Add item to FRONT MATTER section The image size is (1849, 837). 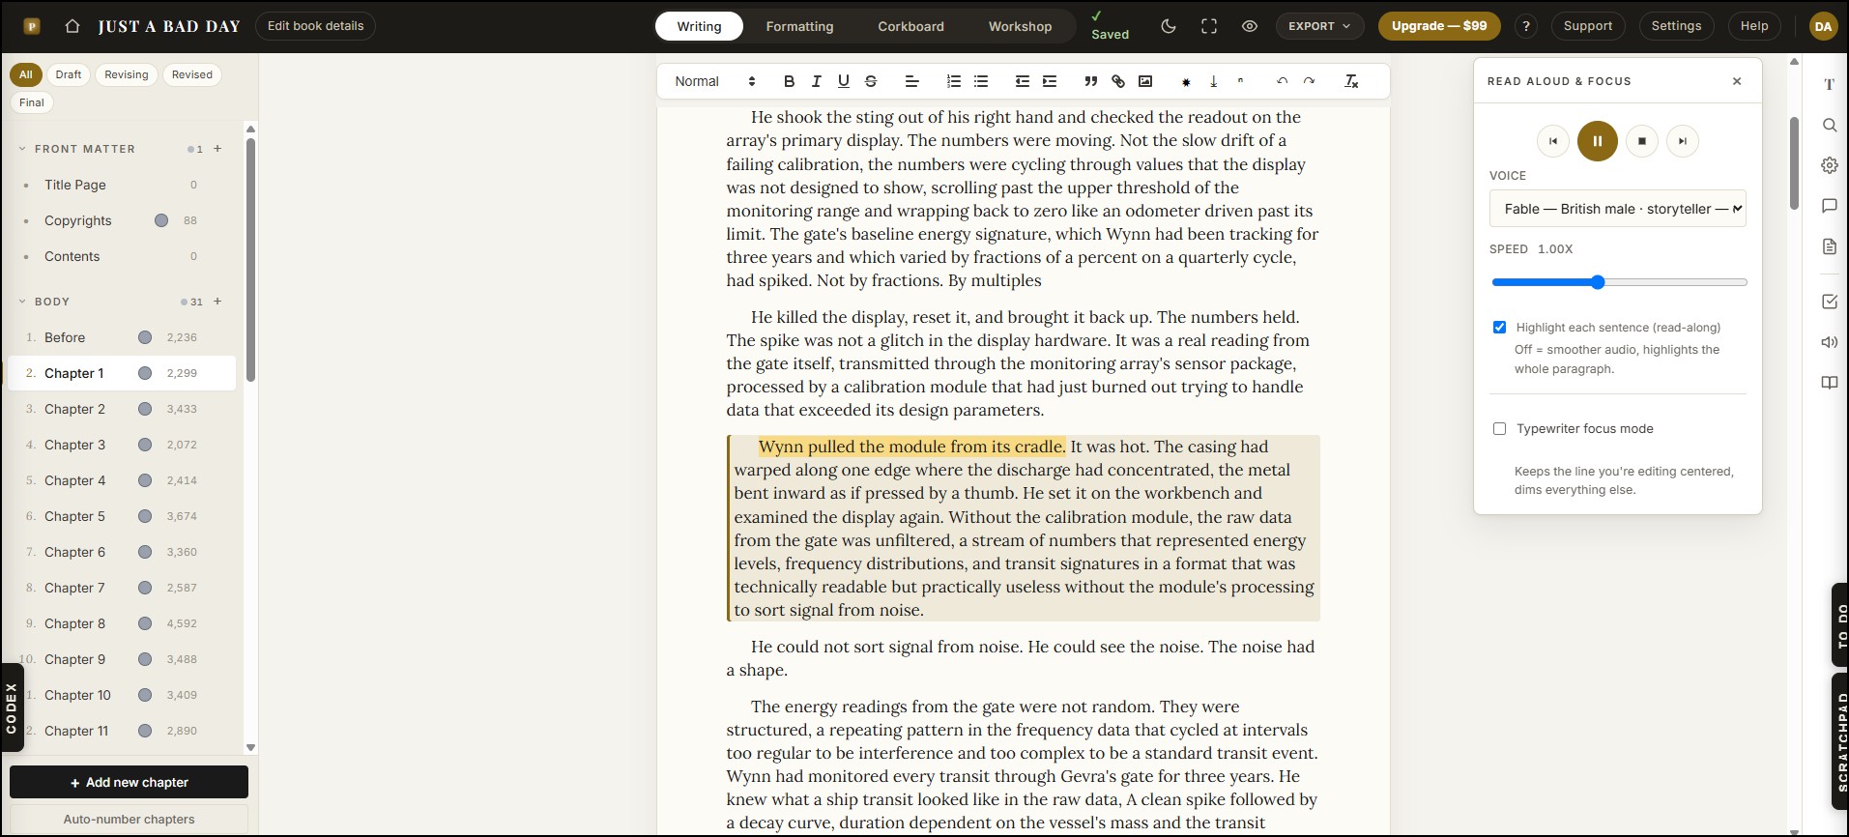point(217,148)
